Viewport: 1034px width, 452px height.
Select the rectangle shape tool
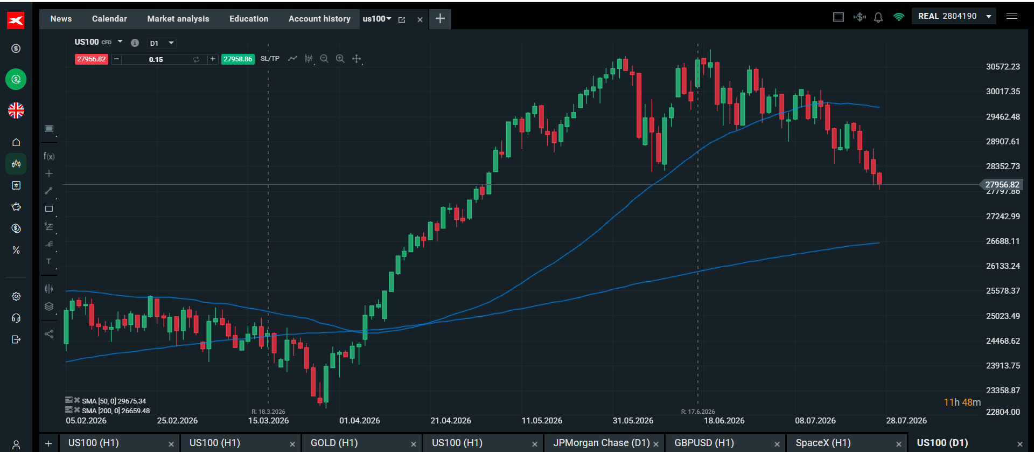[49, 209]
